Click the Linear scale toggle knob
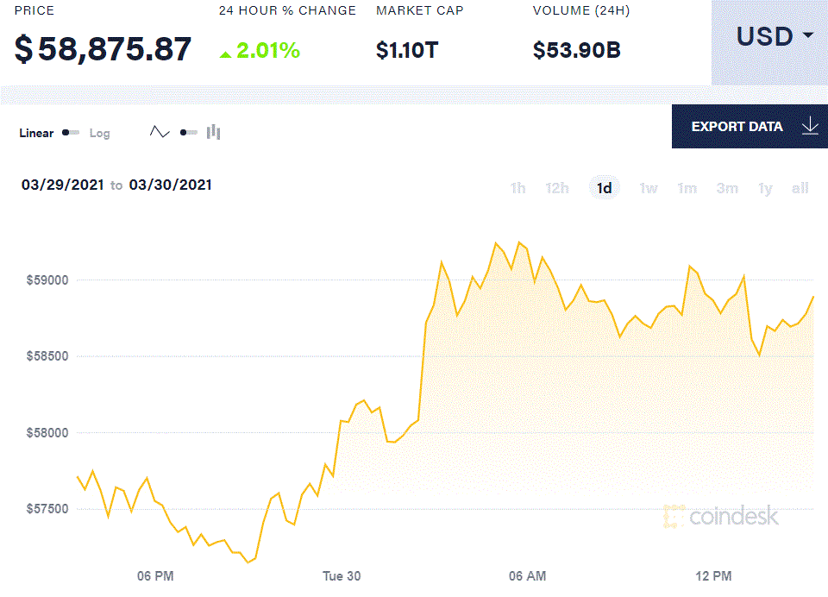 tap(67, 133)
